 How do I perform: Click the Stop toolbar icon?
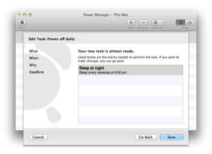[22, 22]
